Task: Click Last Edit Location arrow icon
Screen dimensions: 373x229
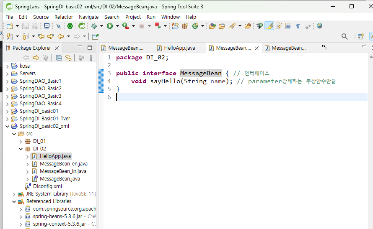Action: tap(41, 36)
